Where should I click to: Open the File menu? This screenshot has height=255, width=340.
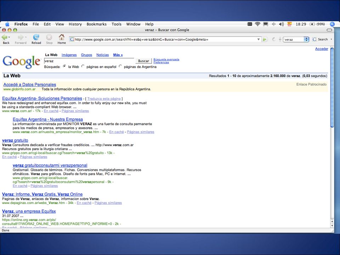point(35,24)
